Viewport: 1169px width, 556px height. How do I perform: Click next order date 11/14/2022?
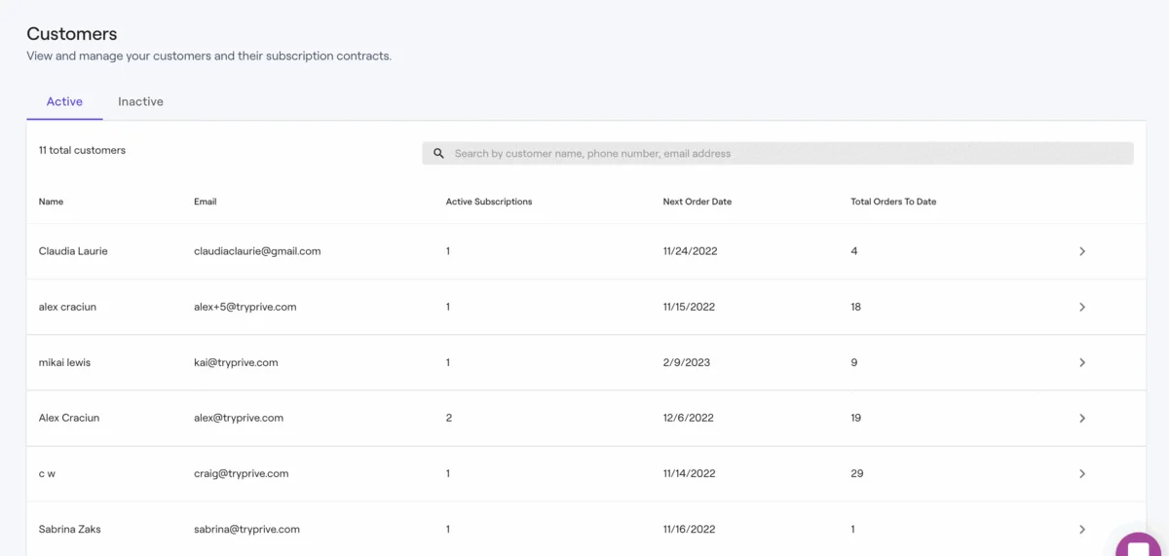tap(689, 473)
